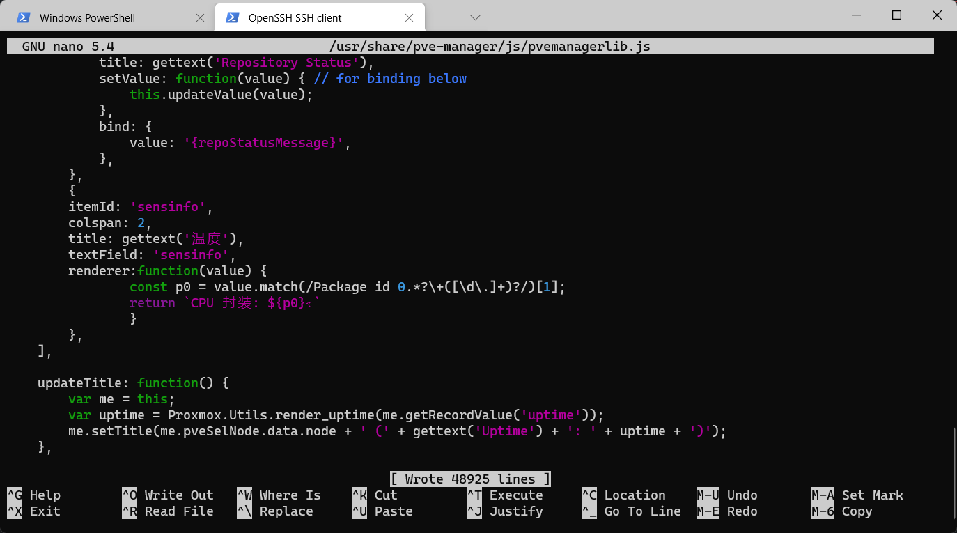Click the renderer:function(value) line
Viewport: 957px width, 533px height.
(168, 271)
